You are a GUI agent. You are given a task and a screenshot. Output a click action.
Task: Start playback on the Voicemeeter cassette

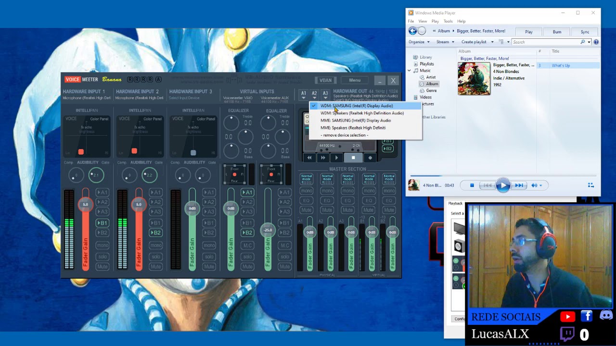pos(336,158)
